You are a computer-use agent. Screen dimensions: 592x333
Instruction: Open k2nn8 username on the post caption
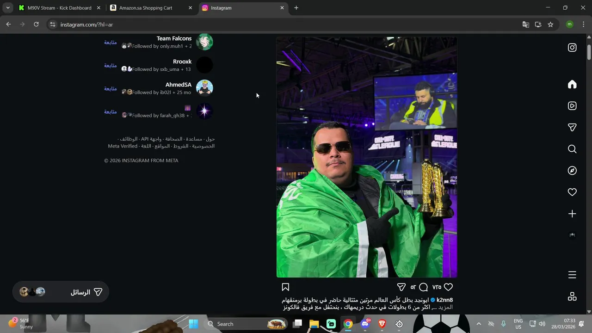pos(444,300)
